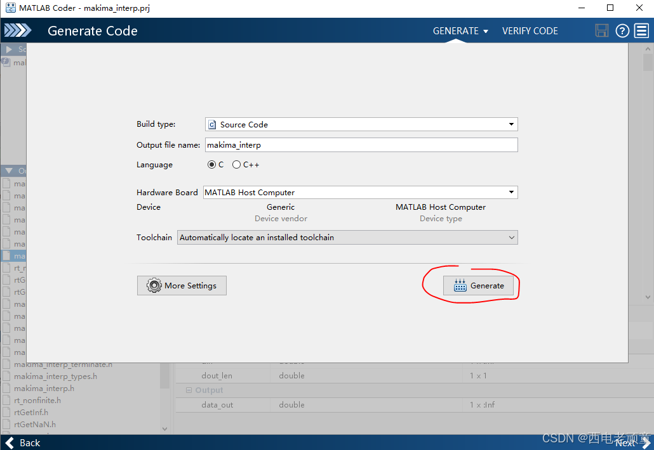Open the Toolchain dropdown
This screenshot has height=450, width=654.
[347, 237]
